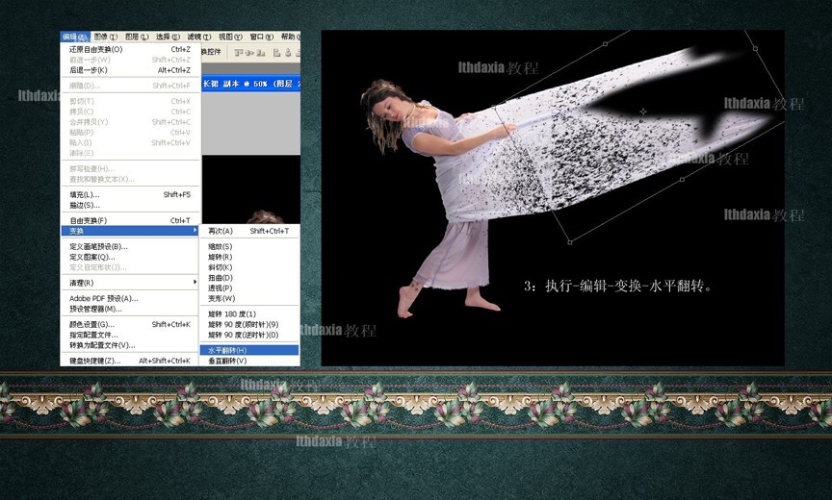Open Adobe PDF 预设(A)... entry
This screenshot has height=500, width=832.
[x=130, y=298]
